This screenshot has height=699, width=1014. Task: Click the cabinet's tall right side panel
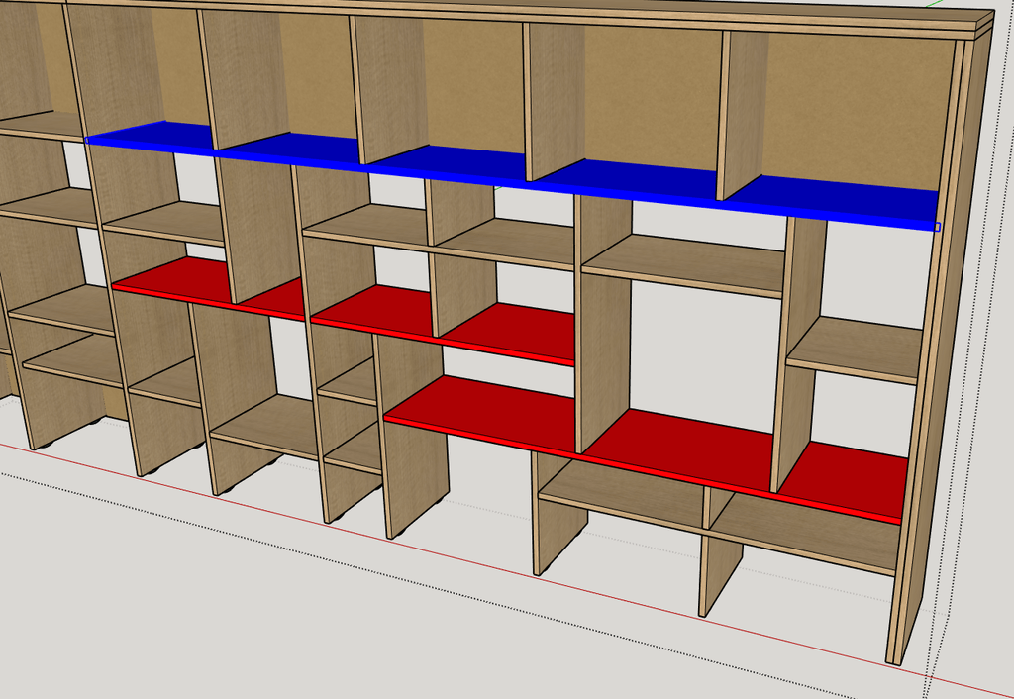[941, 349]
